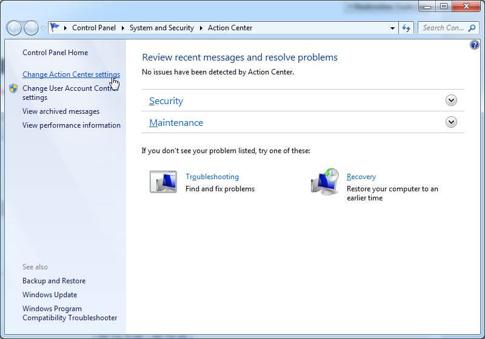Open the Recovery link
The height and width of the screenshot is (339, 485).
point(361,177)
